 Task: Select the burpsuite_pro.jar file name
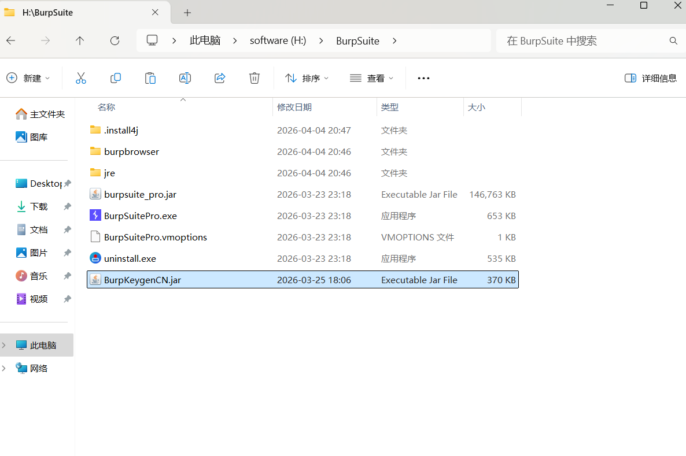point(141,195)
